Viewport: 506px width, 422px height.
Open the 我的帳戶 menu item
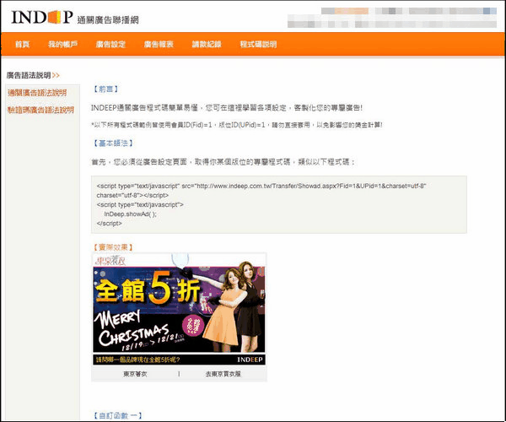[x=62, y=44]
